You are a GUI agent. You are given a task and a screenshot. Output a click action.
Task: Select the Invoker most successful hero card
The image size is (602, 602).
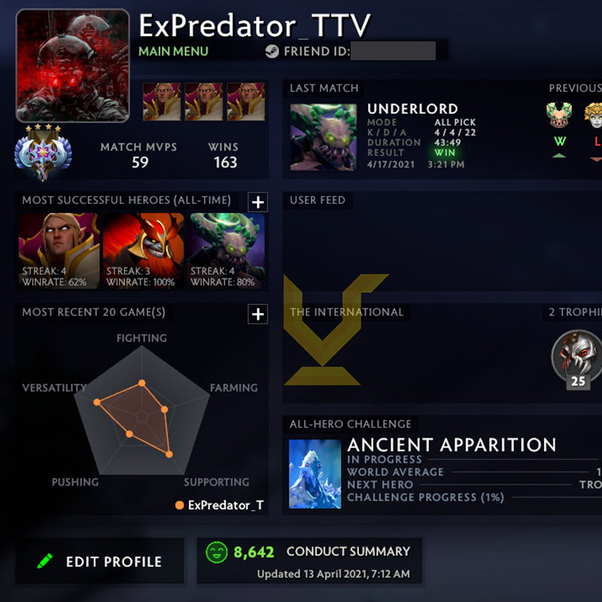pyautogui.click(x=59, y=251)
